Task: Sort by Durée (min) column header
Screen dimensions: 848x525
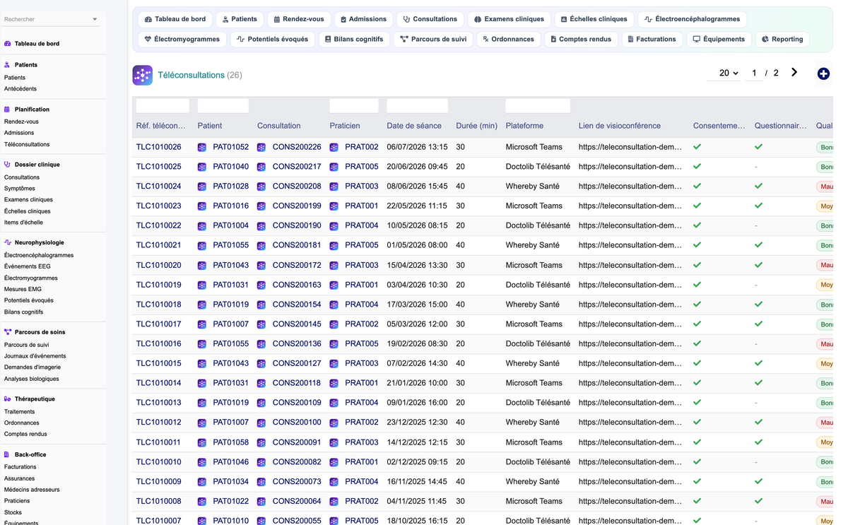Action: 477,126
